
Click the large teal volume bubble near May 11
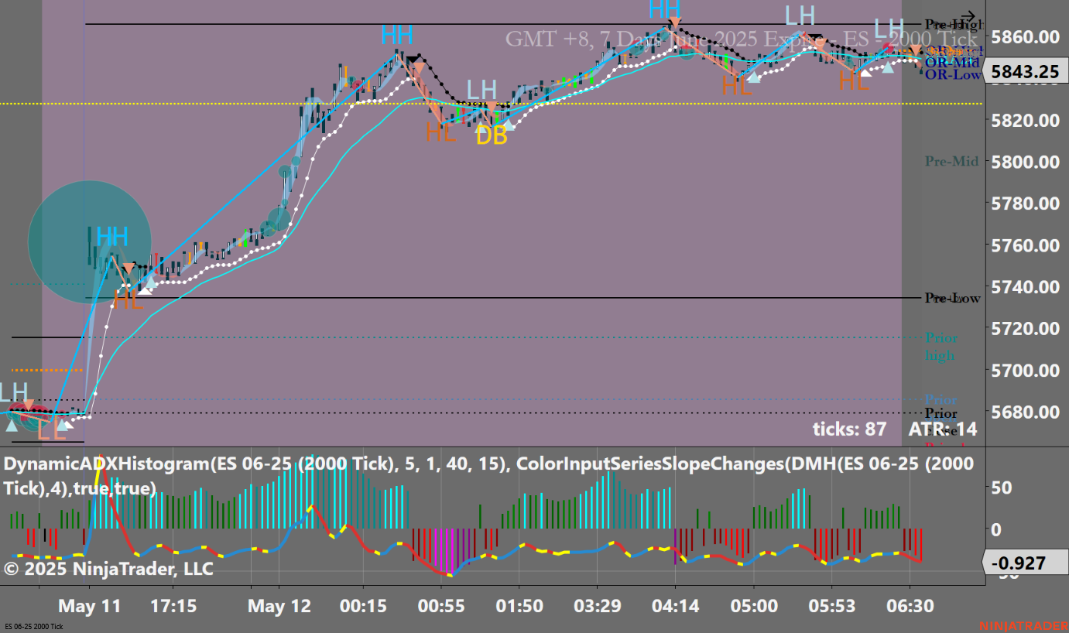(90, 242)
